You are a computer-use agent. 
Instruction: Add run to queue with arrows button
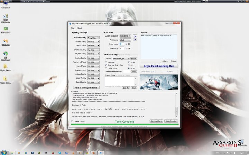135,38
